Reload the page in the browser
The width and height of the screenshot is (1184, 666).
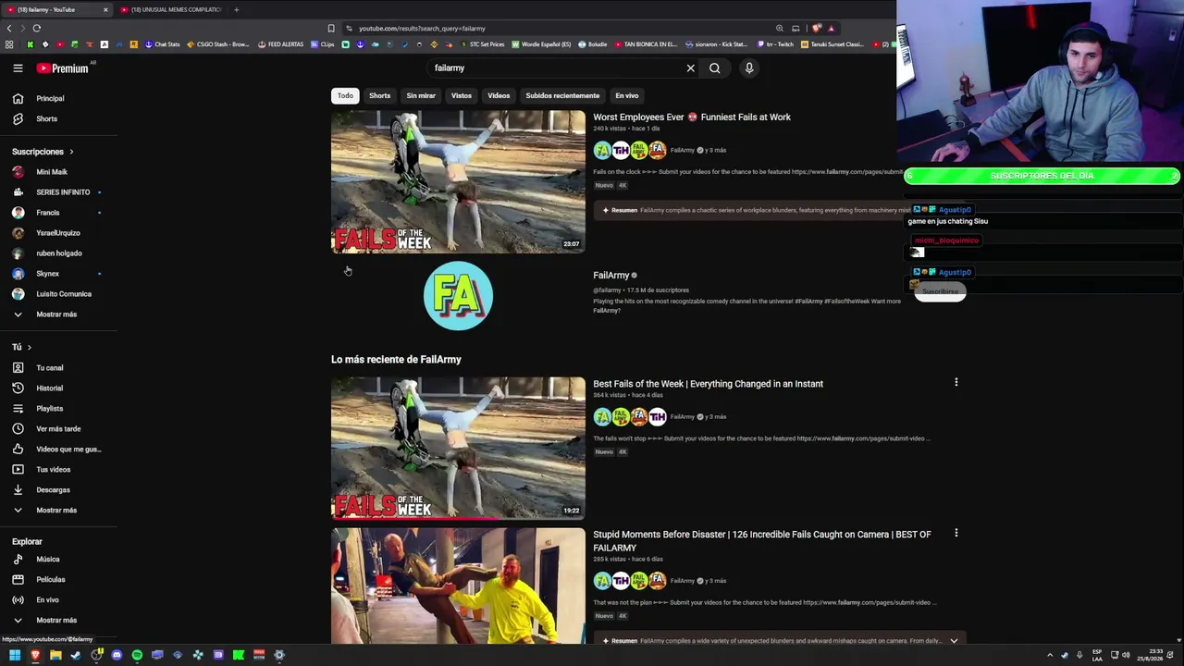tap(36, 28)
